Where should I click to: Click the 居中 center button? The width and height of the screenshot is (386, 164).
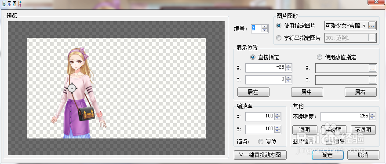[307, 92]
